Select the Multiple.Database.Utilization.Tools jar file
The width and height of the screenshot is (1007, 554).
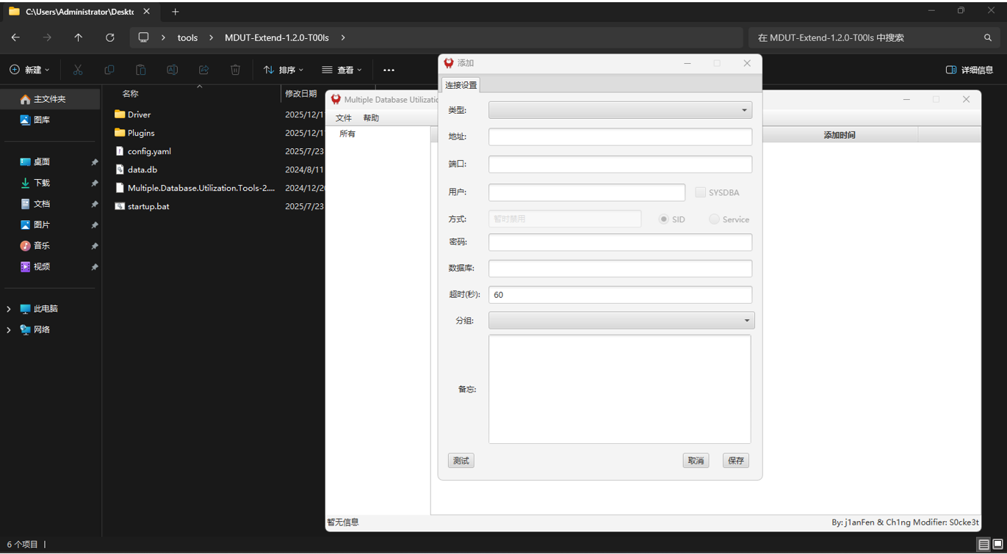pyautogui.click(x=201, y=188)
